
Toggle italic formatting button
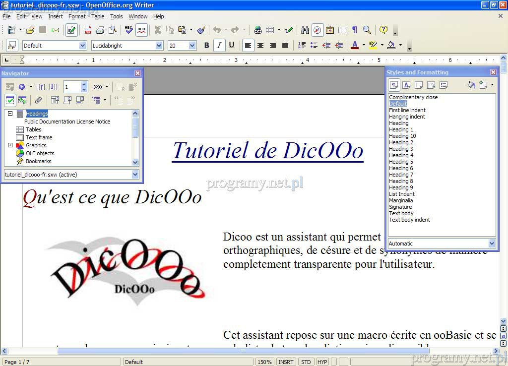219,46
